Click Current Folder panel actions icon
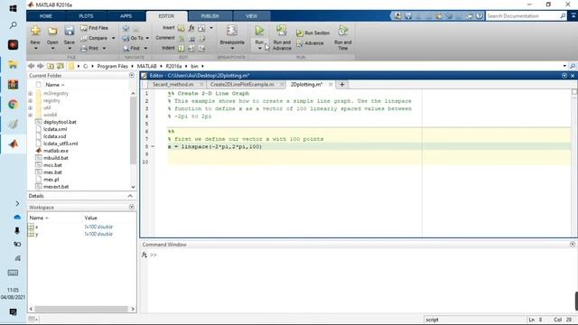The height and width of the screenshot is (325, 578). tap(132, 75)
